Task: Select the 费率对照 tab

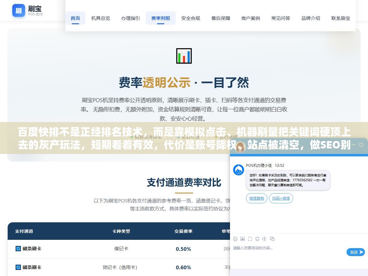Action: click(x=161, y=18)
